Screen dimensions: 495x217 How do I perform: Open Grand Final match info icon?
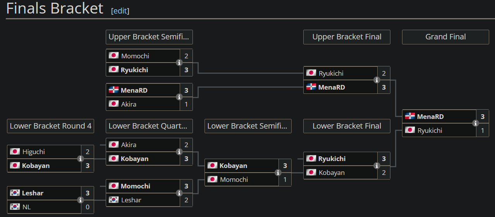pos(476,123)
